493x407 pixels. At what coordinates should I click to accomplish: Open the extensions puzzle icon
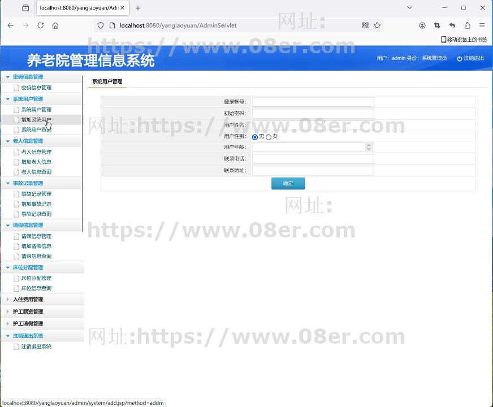click(x=467, y=25)
